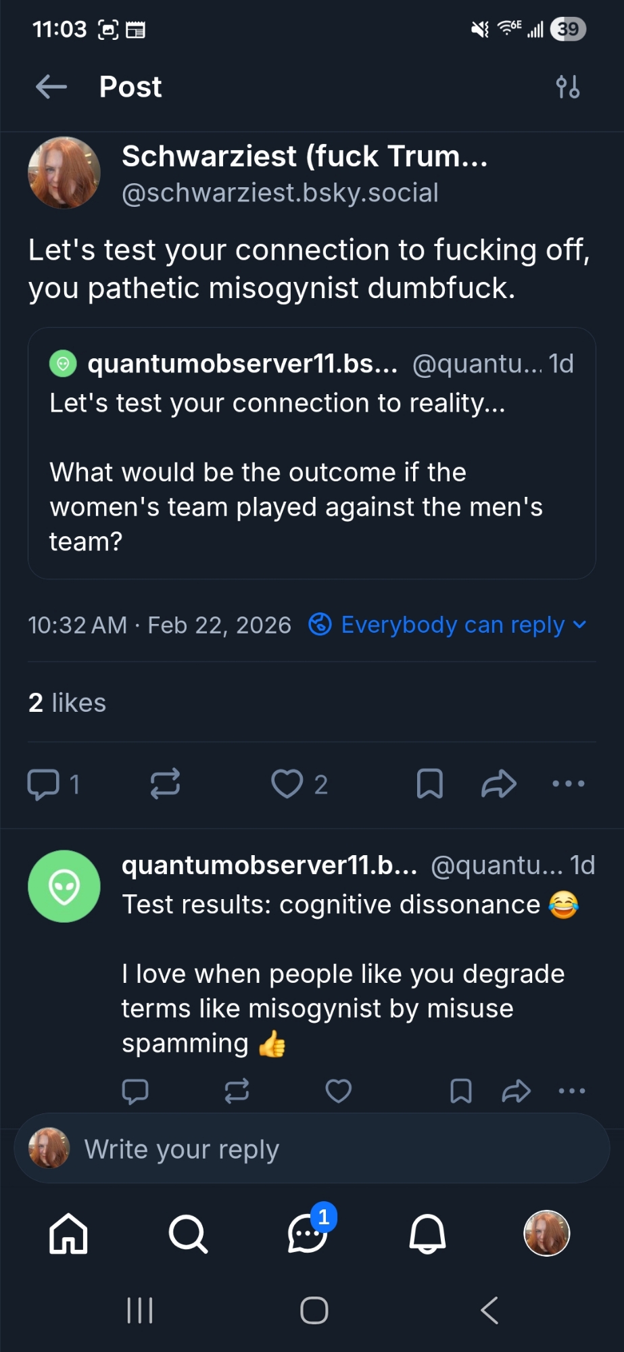Like the main post

(x=287, y=784)
